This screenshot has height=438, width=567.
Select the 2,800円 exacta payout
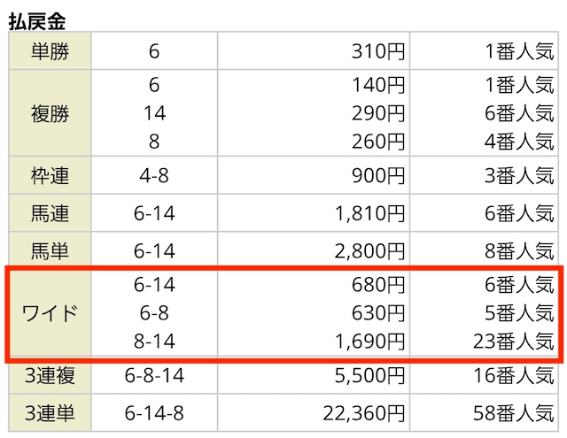pos(369,251)
